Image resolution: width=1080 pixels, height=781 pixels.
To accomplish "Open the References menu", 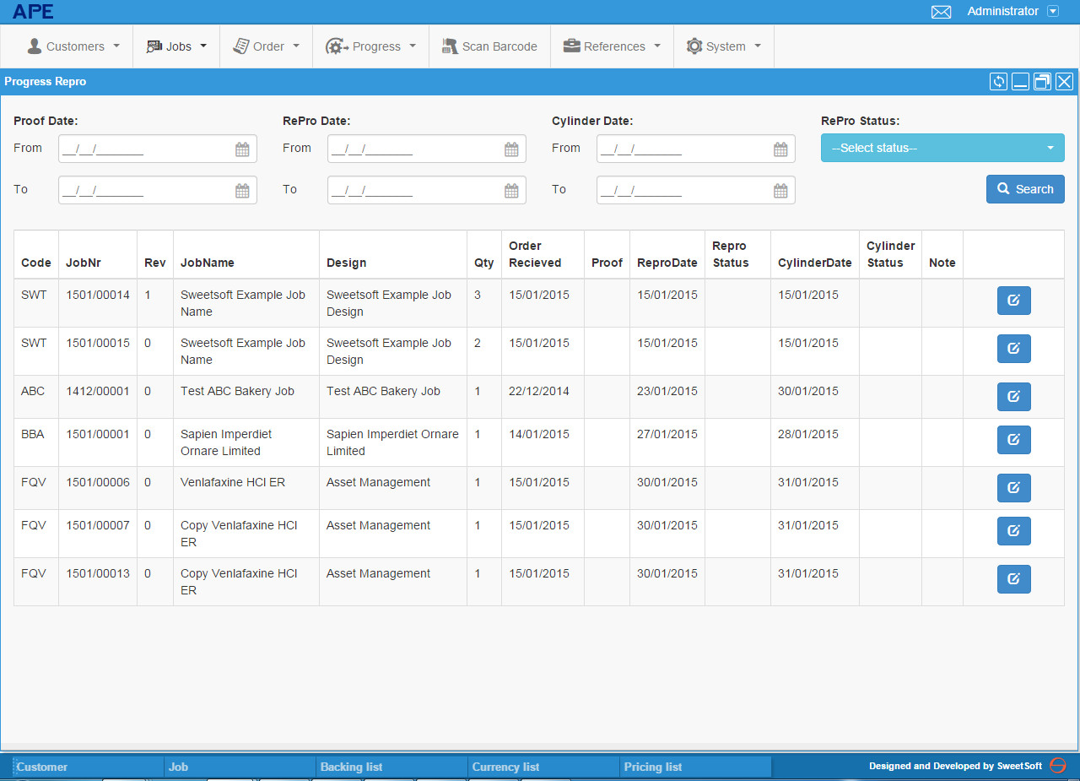I will pos(612,46).
